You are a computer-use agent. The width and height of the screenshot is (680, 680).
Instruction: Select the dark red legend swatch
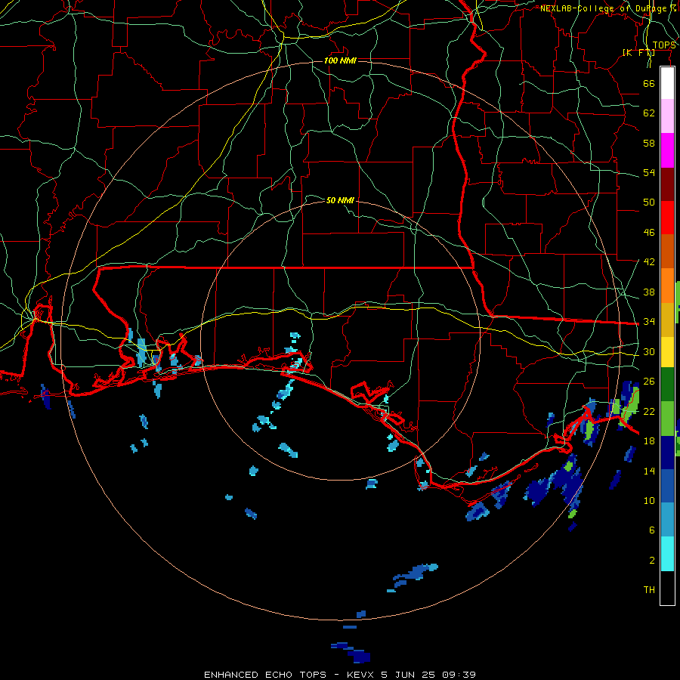click(667, 184)
